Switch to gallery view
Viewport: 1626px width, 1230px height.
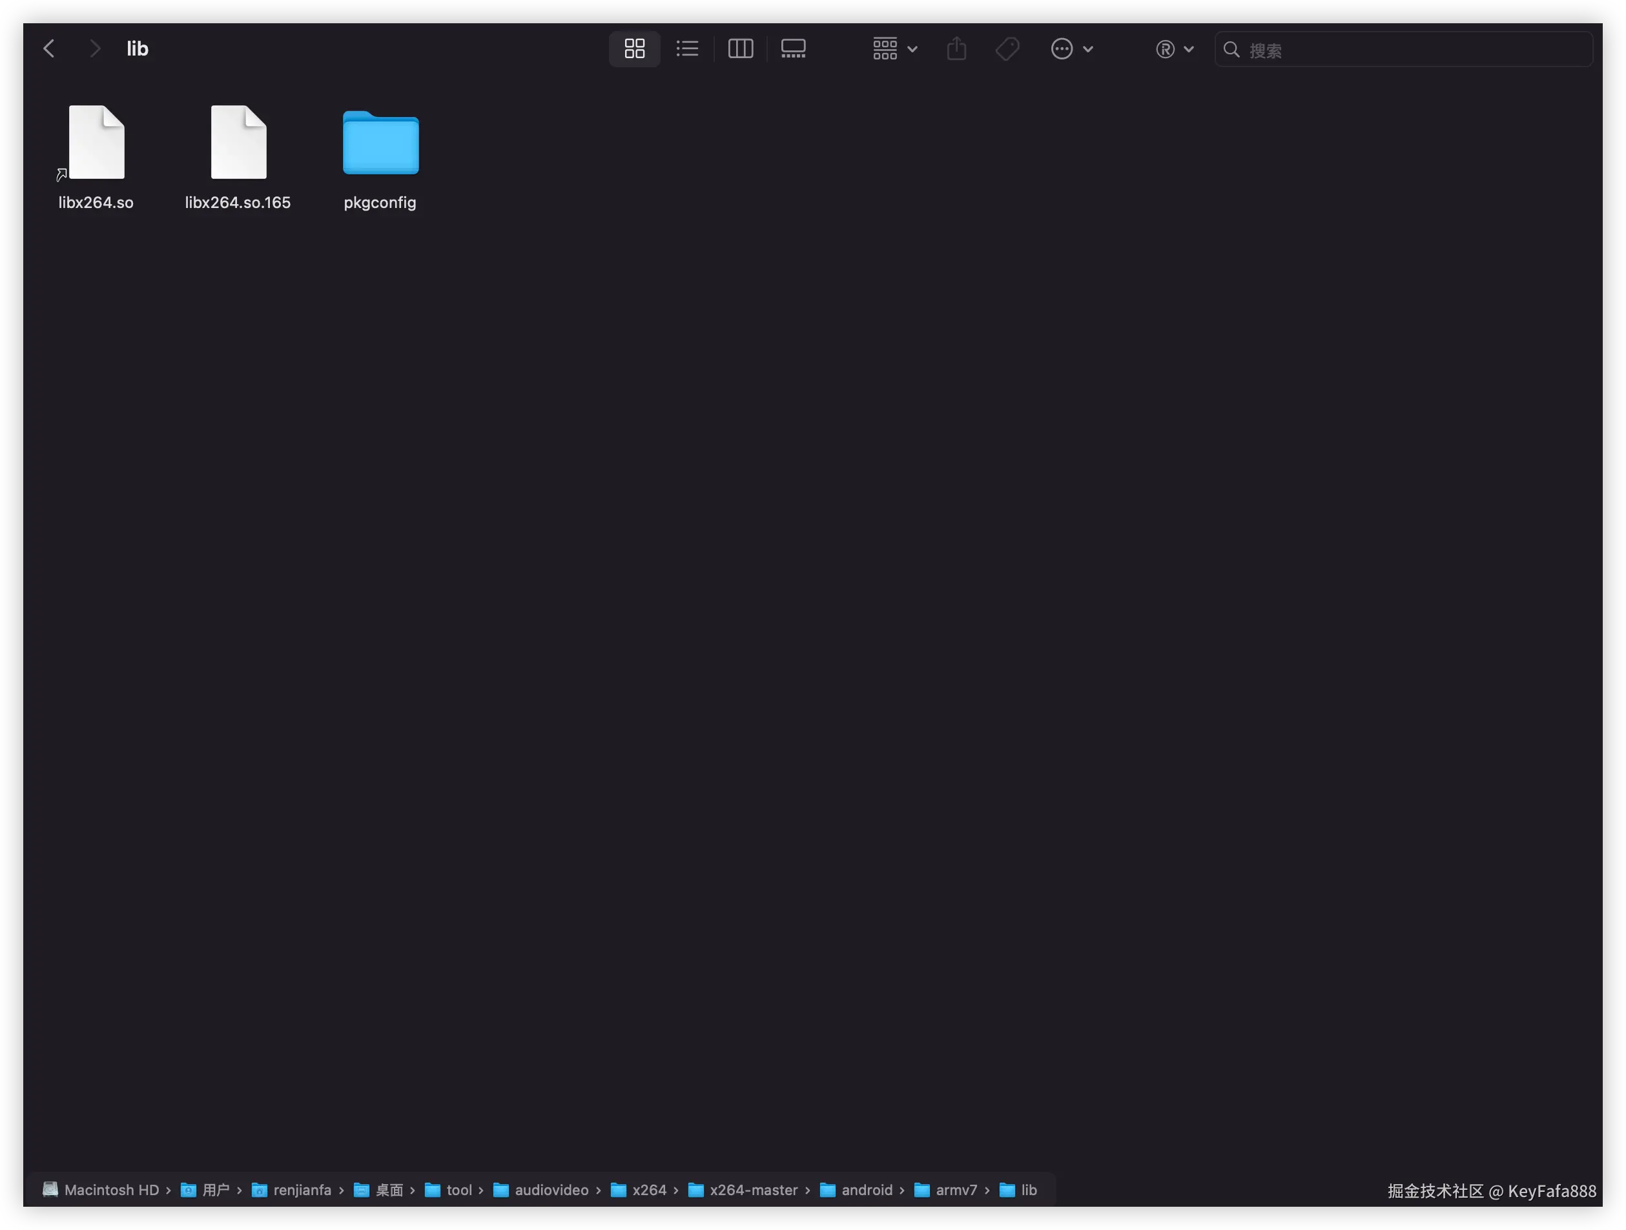(793, 48)
